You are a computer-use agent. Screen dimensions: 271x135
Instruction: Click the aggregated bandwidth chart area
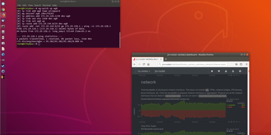[x=183, y=110]
